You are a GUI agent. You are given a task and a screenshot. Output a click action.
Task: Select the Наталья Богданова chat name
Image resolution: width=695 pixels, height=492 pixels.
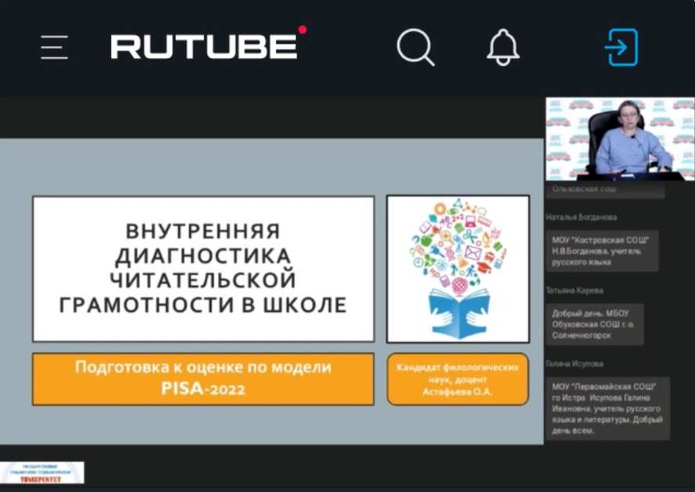pyautogui.click(x=582, y=217)
